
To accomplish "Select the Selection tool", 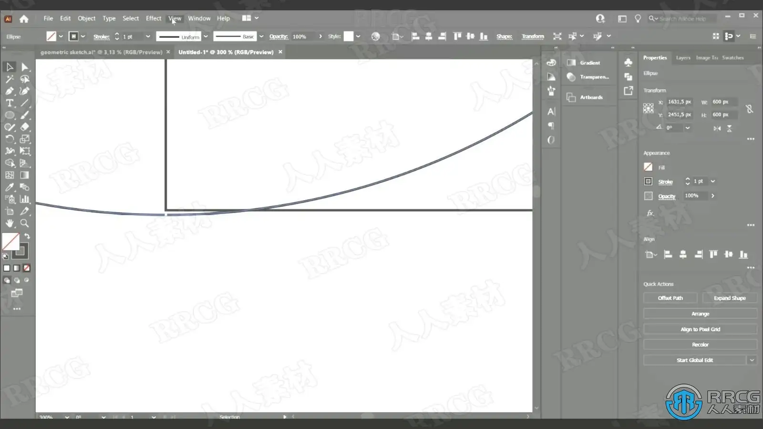I will pos(10,67).
